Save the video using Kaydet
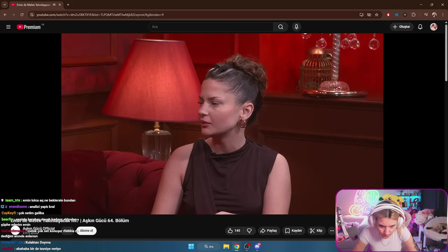This screenshot has height=252, width=448. pos(293,231)
